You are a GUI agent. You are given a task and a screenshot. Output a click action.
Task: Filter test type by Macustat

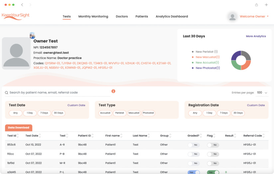click(134, 113)
